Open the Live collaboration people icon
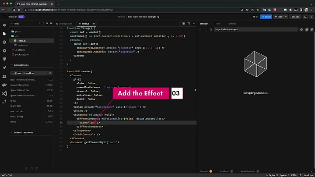 tap(4, 76)
